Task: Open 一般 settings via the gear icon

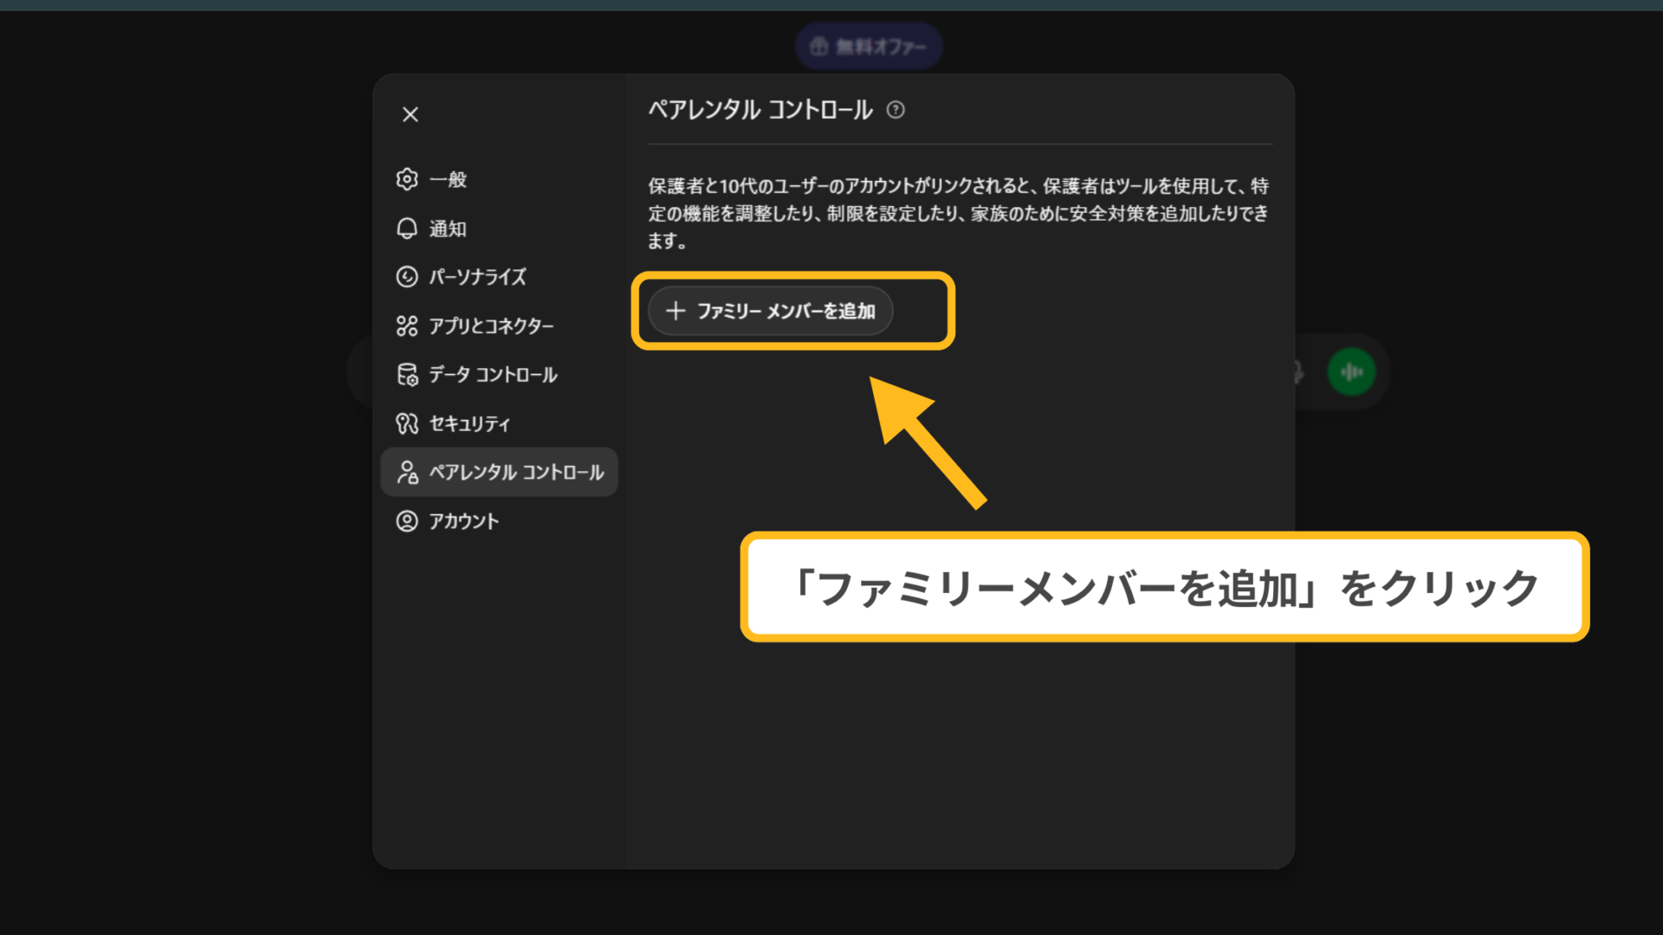Action: 406,180
